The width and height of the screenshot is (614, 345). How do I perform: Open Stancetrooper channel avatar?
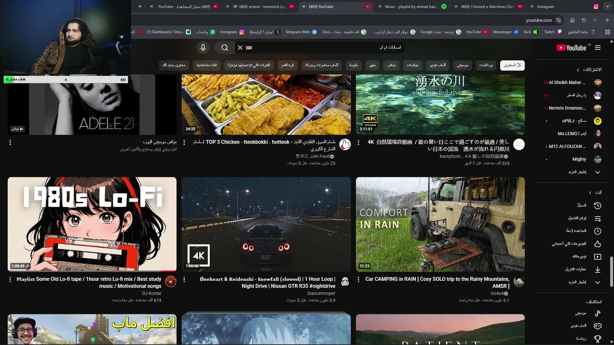pyautogui.click(x=345, y=281)
